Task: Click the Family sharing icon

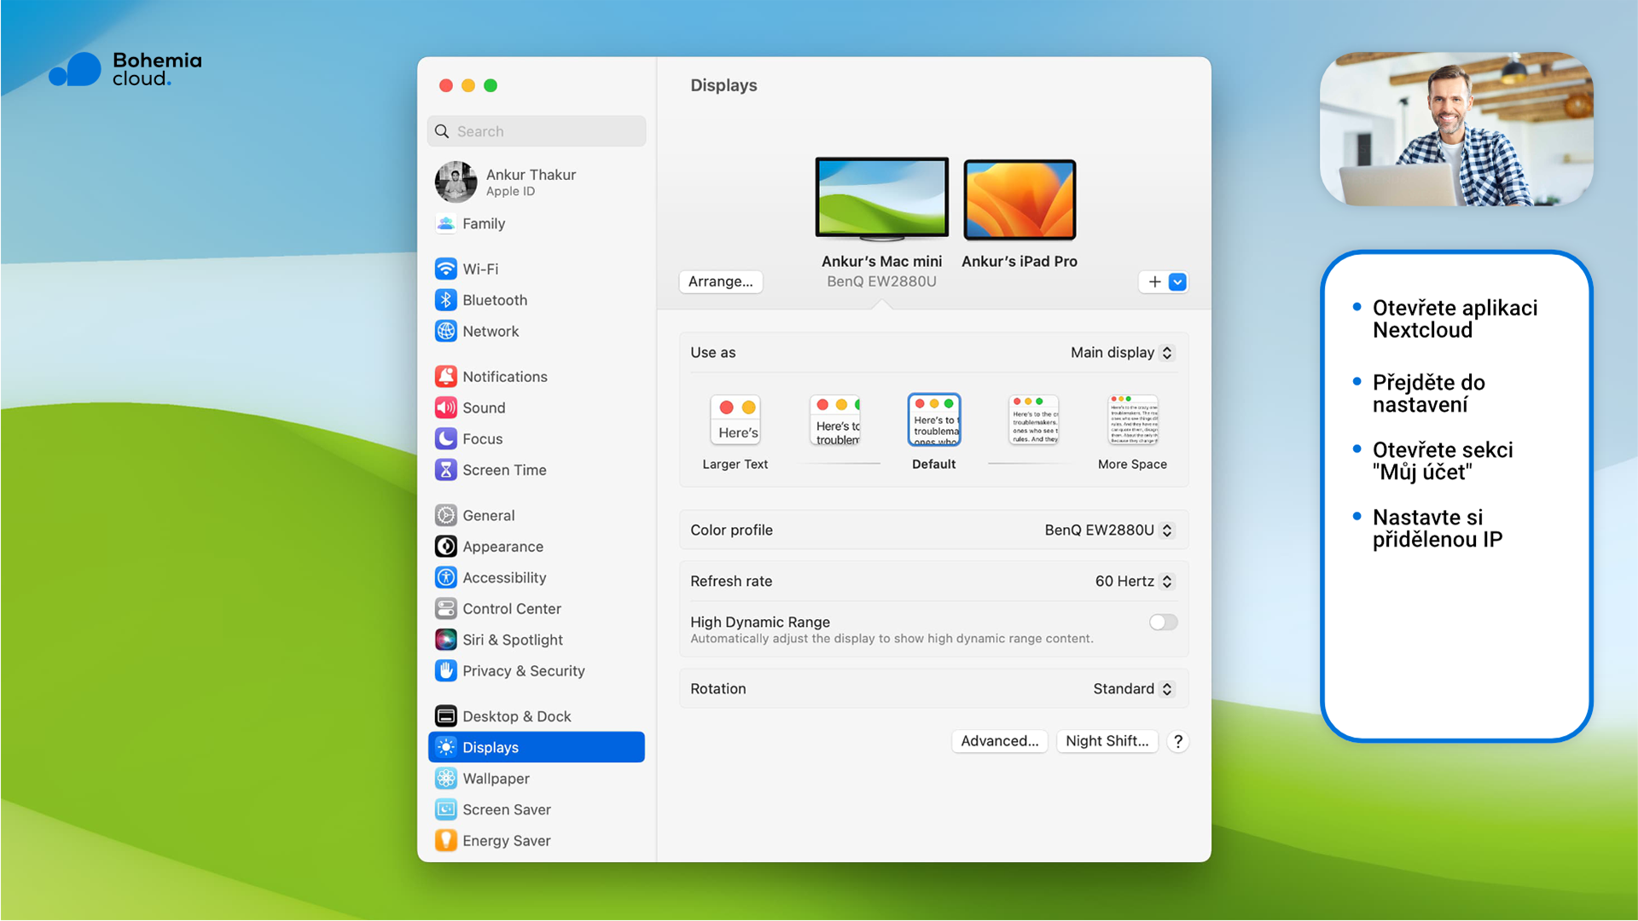Action: click(445, 223)
